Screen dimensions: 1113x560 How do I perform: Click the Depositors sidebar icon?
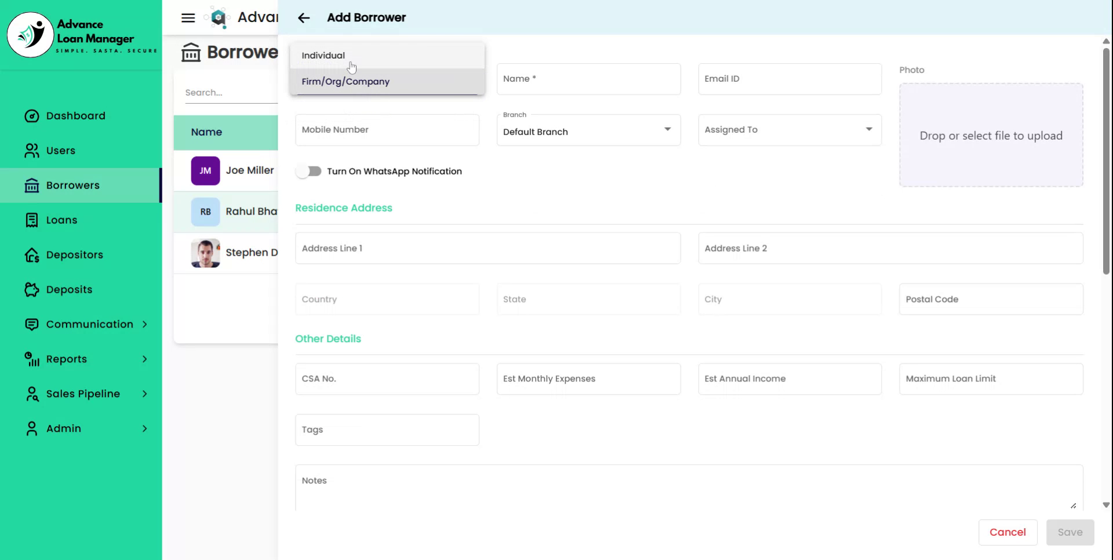tap(32, 254)
